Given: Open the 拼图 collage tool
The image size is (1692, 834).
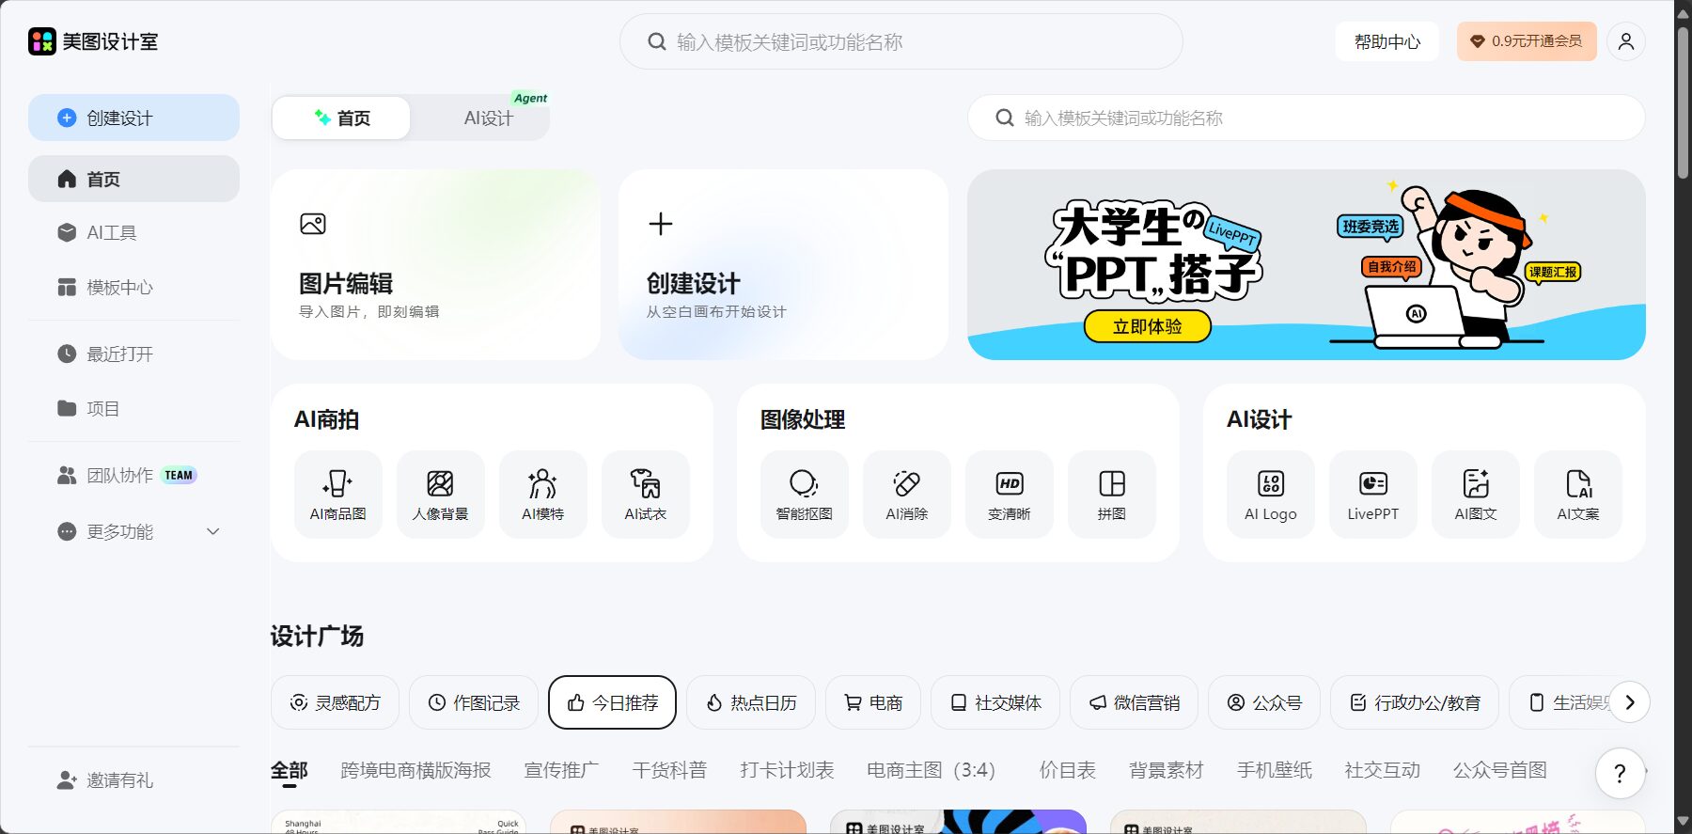Looking at the screenshot, I should [1112, 495].
